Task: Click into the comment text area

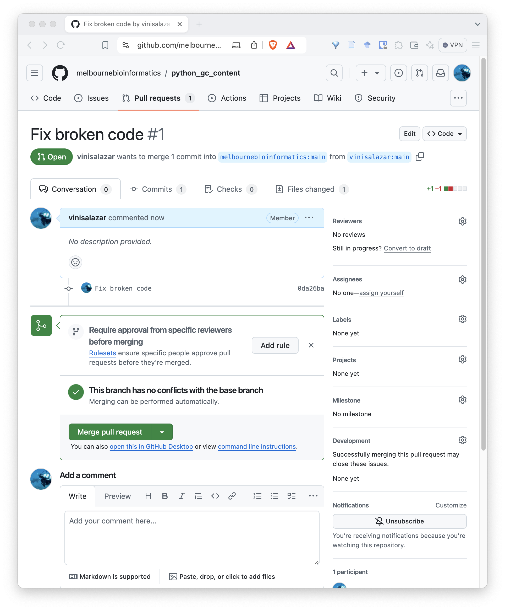Action: (191, 537)
